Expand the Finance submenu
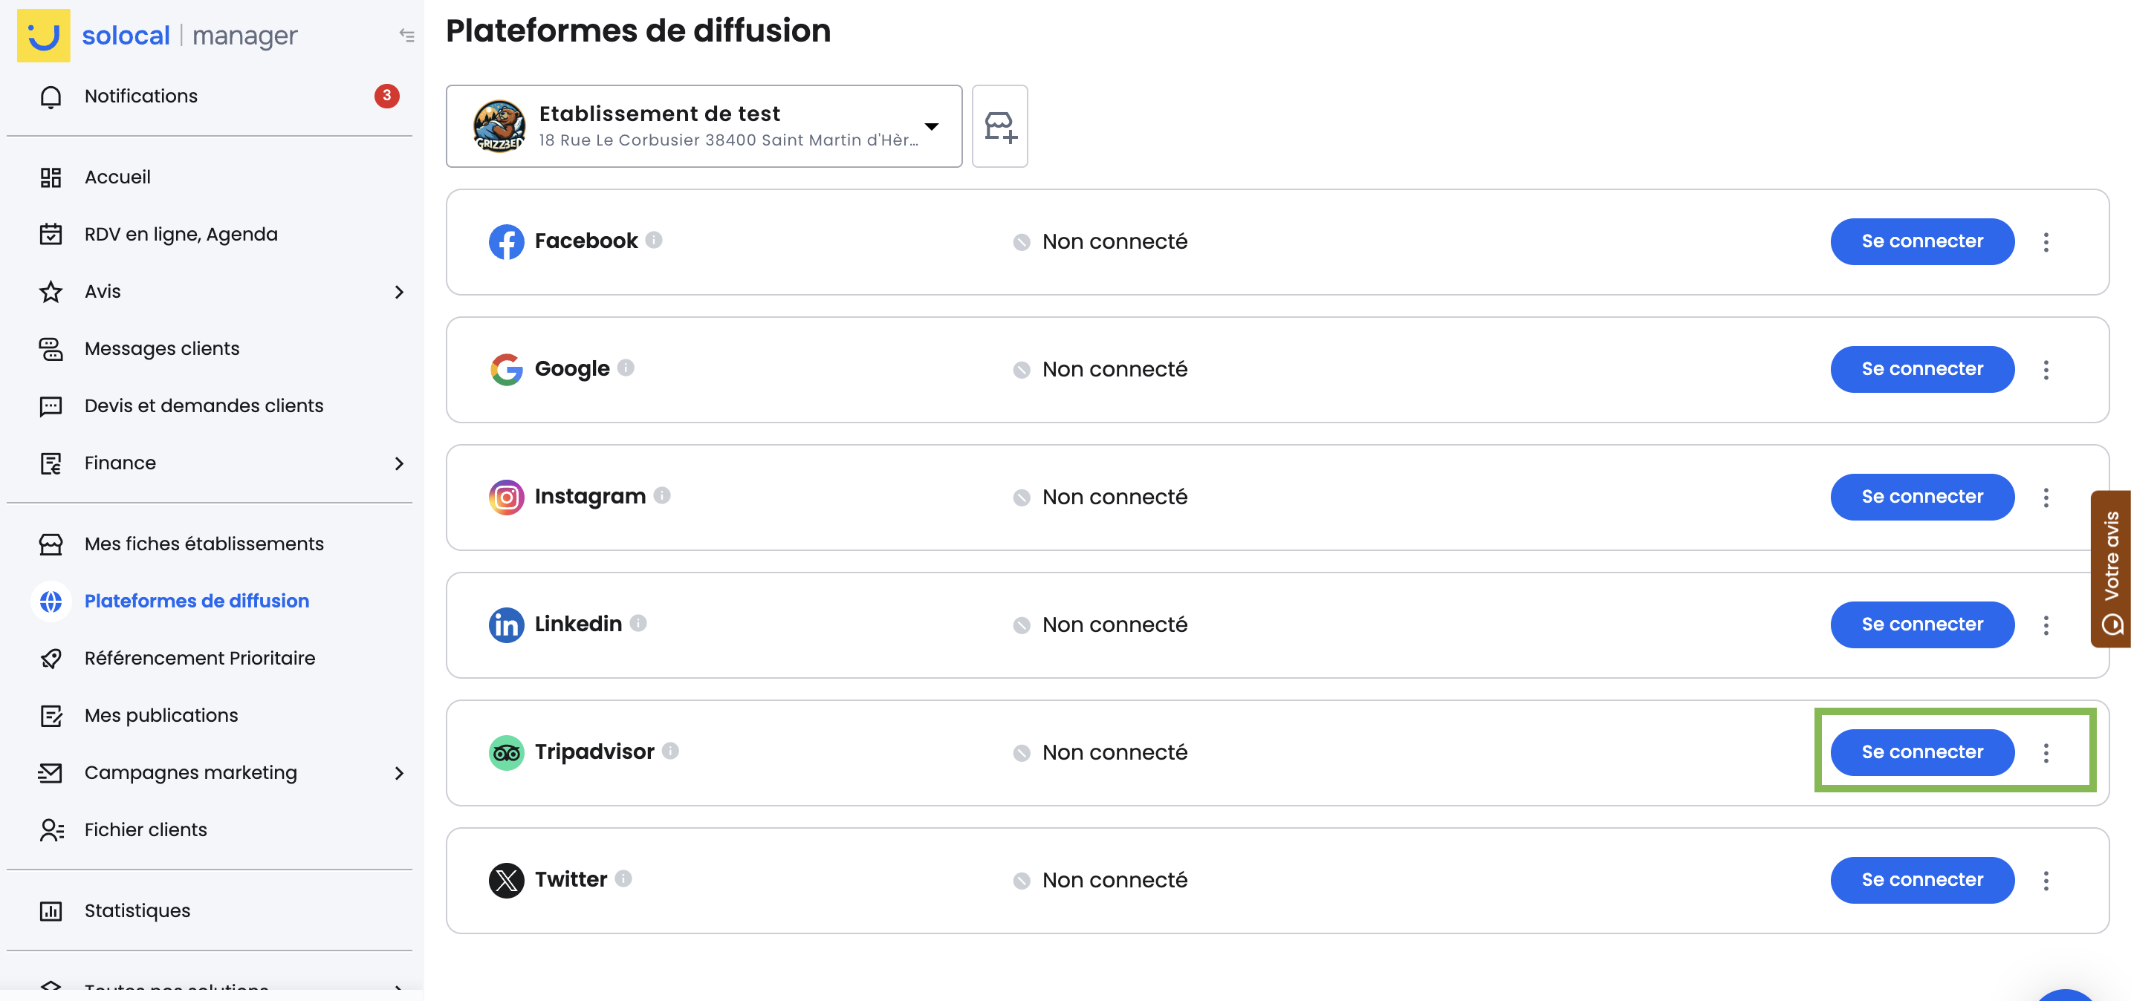The image size is (2131, 1001). pos(399,463)
